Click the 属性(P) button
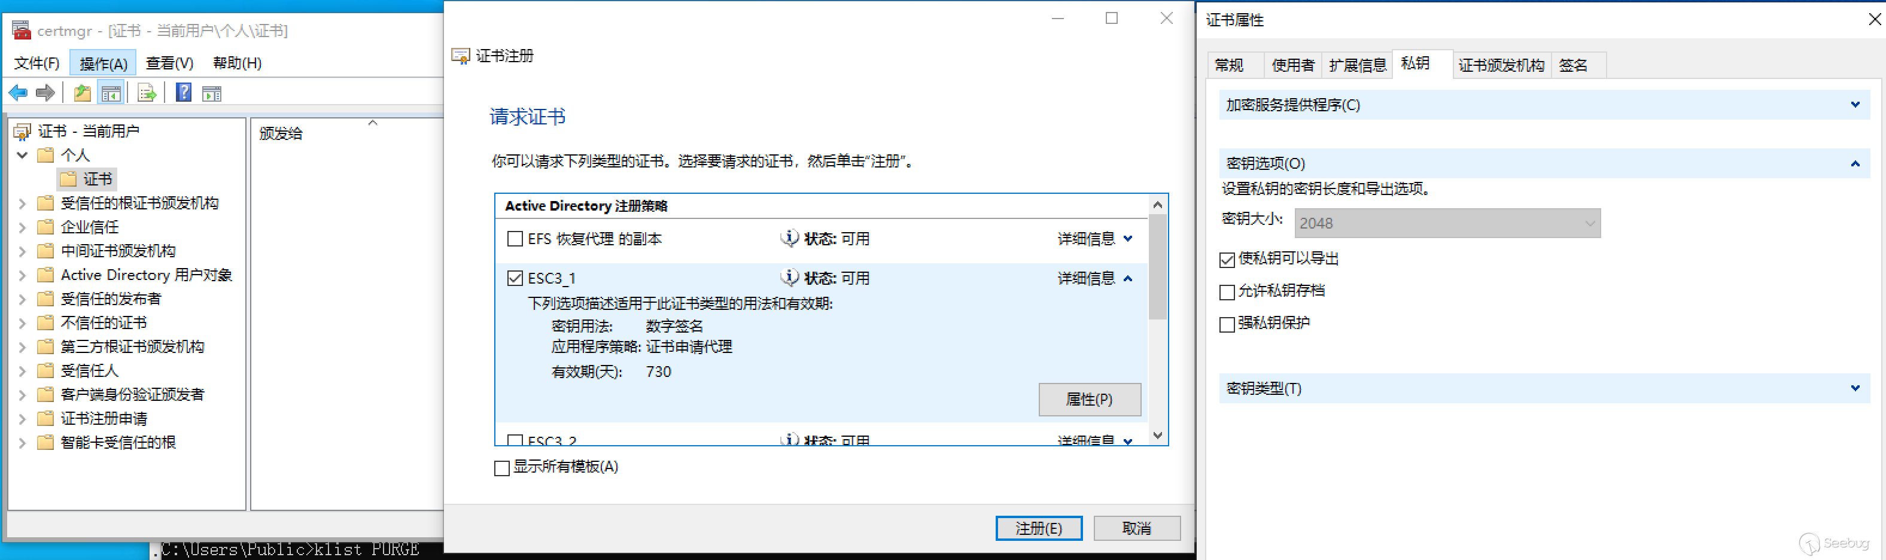 pyautogui.click(x=1088, y=399)
